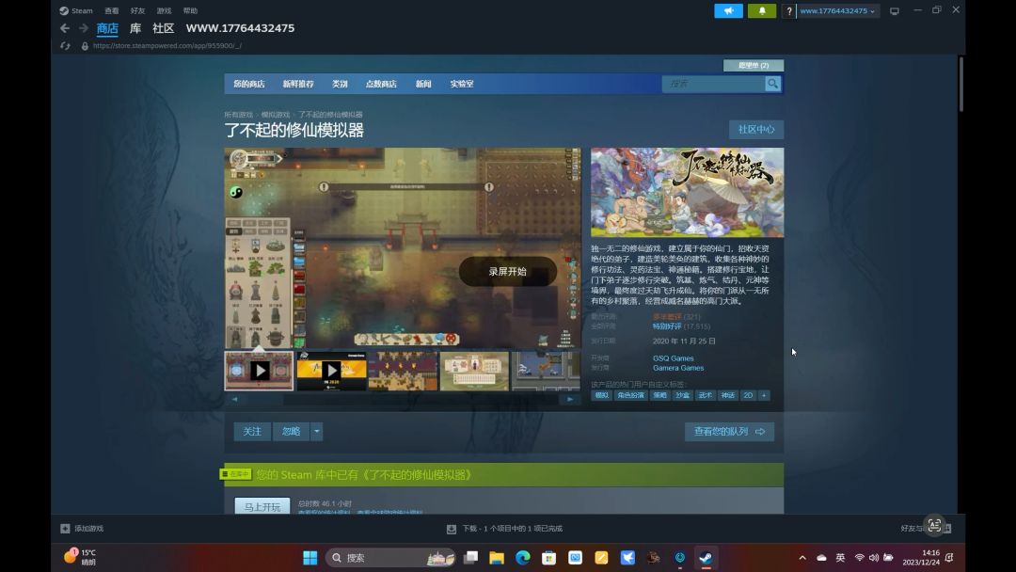The height and width of the screenshot is (572, 1016).
Task: Click the padlock icon beside the URL
Action: pyautogui.click(x=85, y=46)
